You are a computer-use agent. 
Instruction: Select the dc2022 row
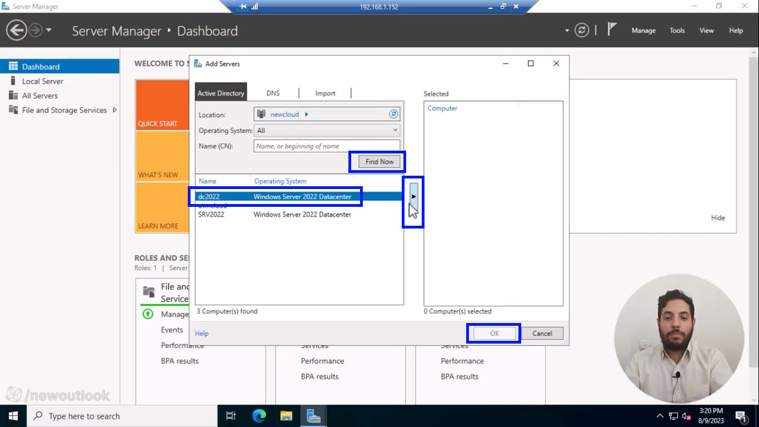tap(299, 196)
